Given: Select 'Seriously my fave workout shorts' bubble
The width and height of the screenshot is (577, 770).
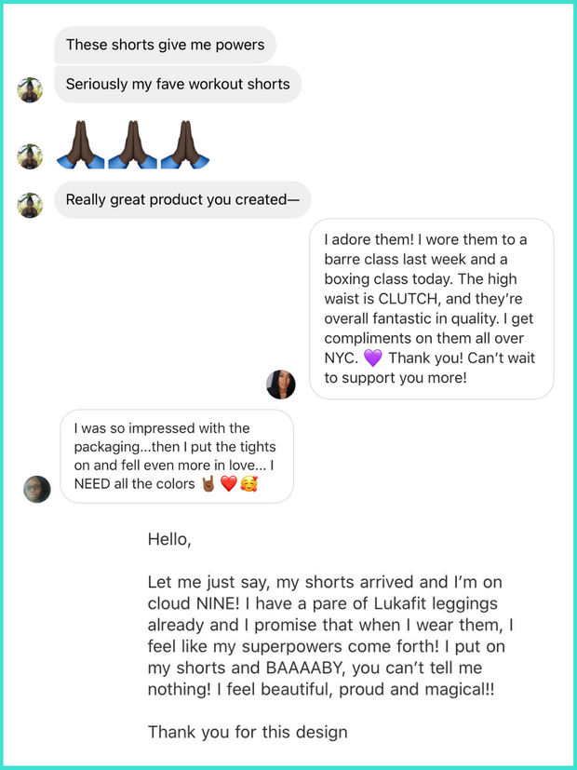Looking at the screenshot, I should pyautogui.click(x=178, y=84).
